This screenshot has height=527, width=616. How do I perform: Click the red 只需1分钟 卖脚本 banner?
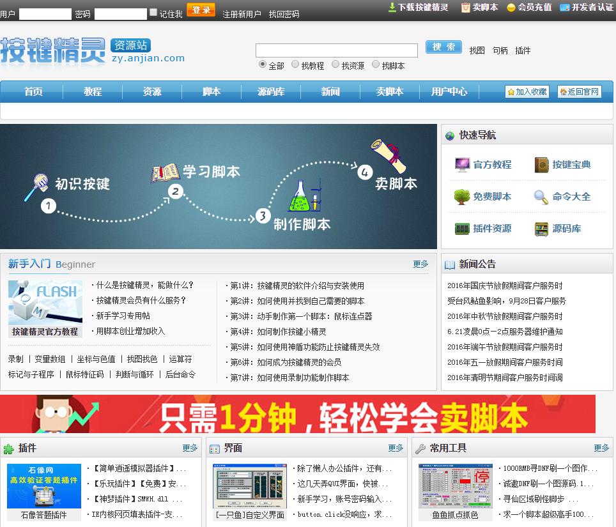pyautogui.click(x=298, y=414)
